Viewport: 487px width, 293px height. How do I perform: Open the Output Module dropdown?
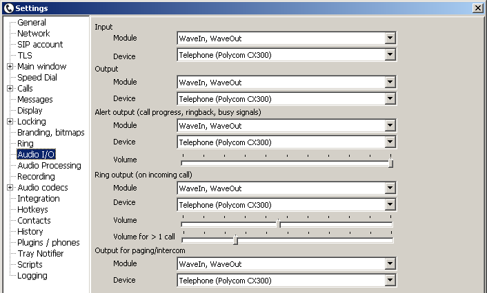click(390, 83)
